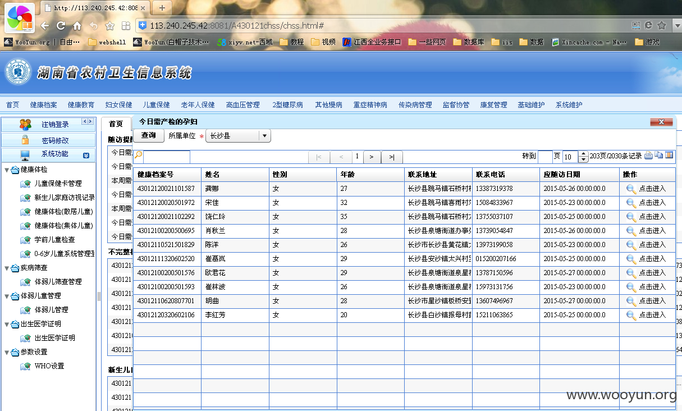Click 点击进入 icon for 肖秋兰
Screen dimensions: 682x411
pyautogui.click(x=631, y=231)
